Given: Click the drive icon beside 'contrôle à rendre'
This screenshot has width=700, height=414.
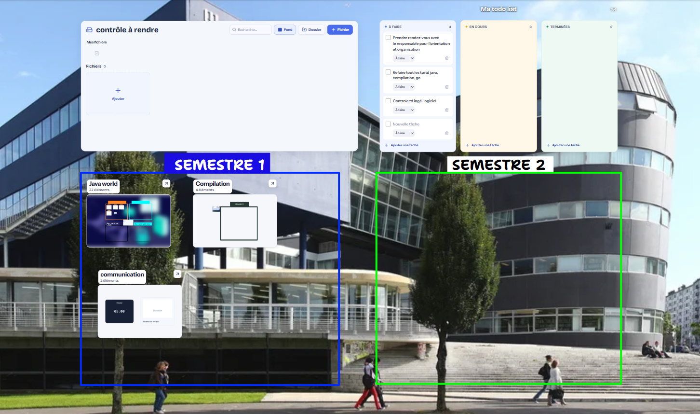Looking at the screenshot, I should [89, 30].
